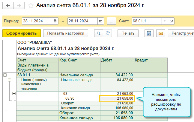The width and height of the screenshot is (194, 122).
Task: Click debit cell 21 658,00 for 68.90
Action: coord(117,98)
